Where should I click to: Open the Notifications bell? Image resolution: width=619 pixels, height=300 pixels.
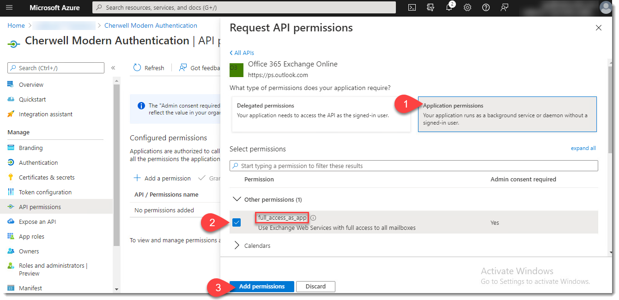449,7
